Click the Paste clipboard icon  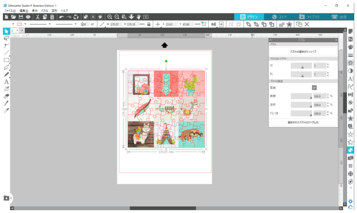tap(52, 17)
